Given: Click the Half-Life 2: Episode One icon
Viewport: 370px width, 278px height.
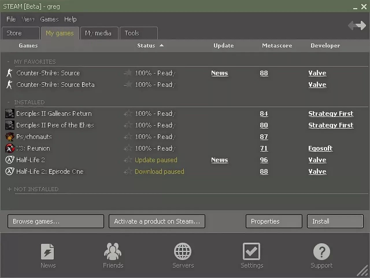Looking at the screenshot, I should (10, 171).
